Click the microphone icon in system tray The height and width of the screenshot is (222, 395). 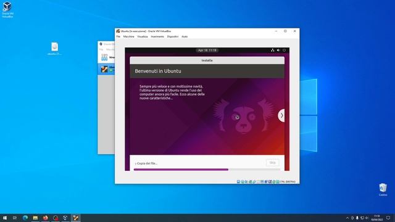coord(357,218)
